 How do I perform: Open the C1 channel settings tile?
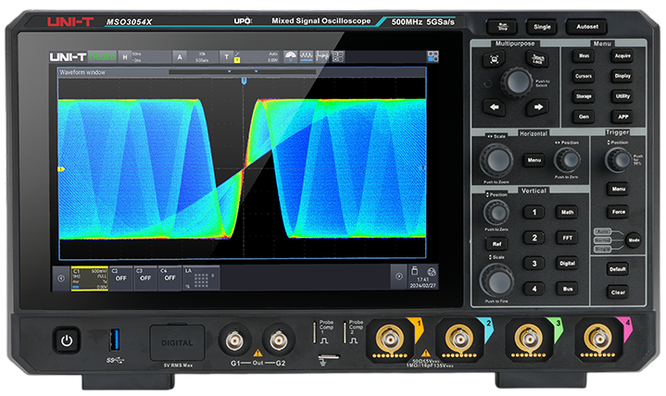(90, 278)
